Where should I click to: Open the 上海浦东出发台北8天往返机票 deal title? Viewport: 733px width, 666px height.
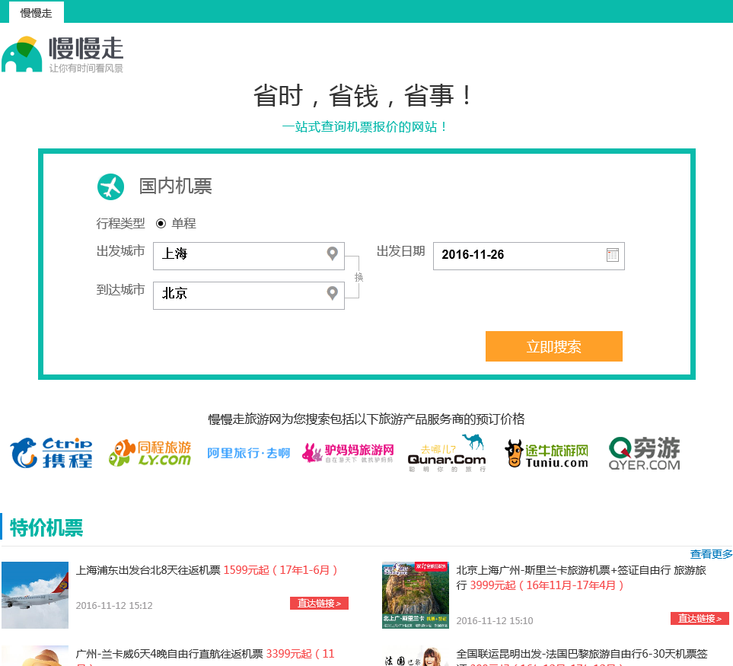pos(206,570)
